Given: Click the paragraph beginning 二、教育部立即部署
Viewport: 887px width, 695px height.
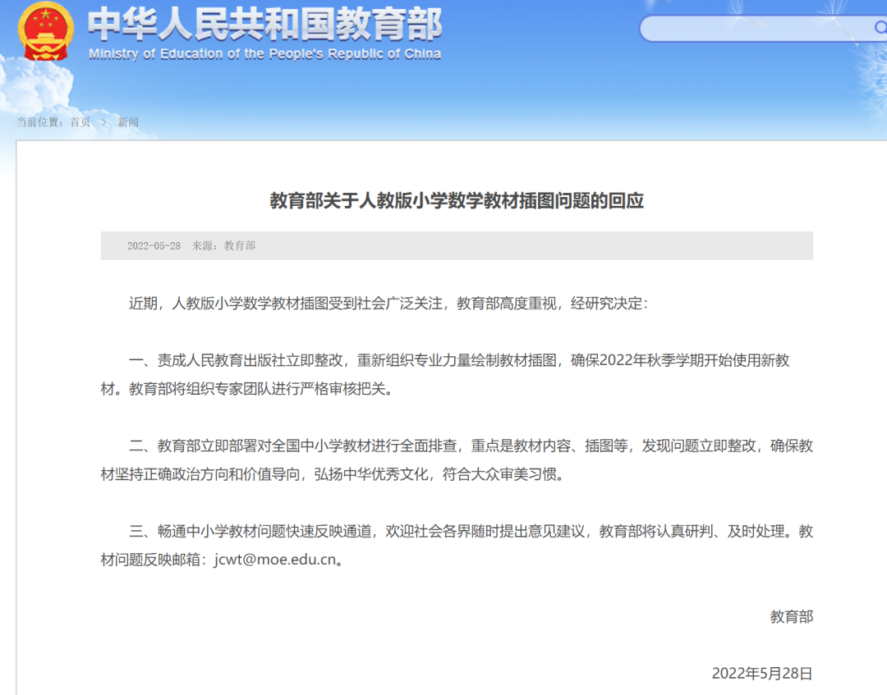Looking at the screenshot, I should (x=457, y=460).
